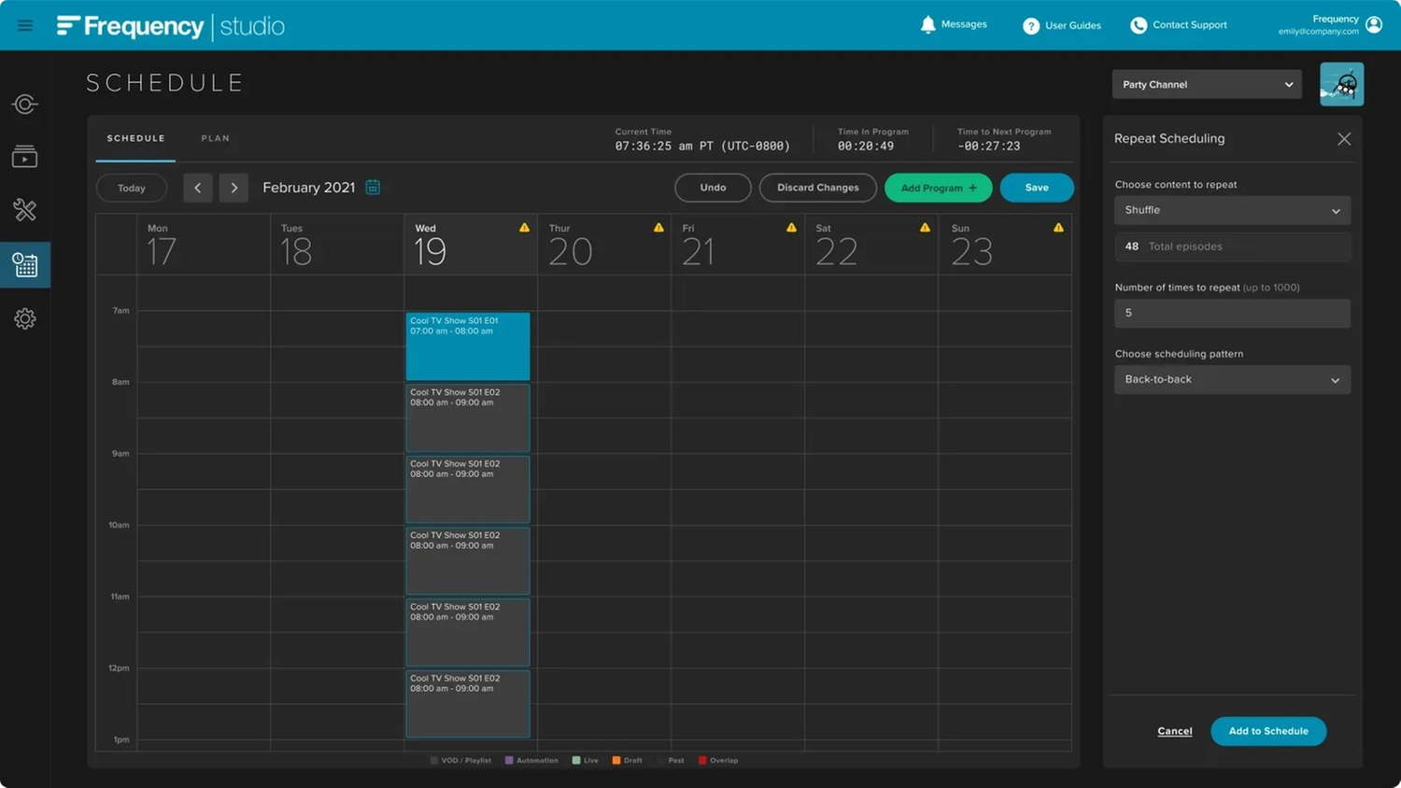Expand the Party Channel dropdown

[1206, 84]
